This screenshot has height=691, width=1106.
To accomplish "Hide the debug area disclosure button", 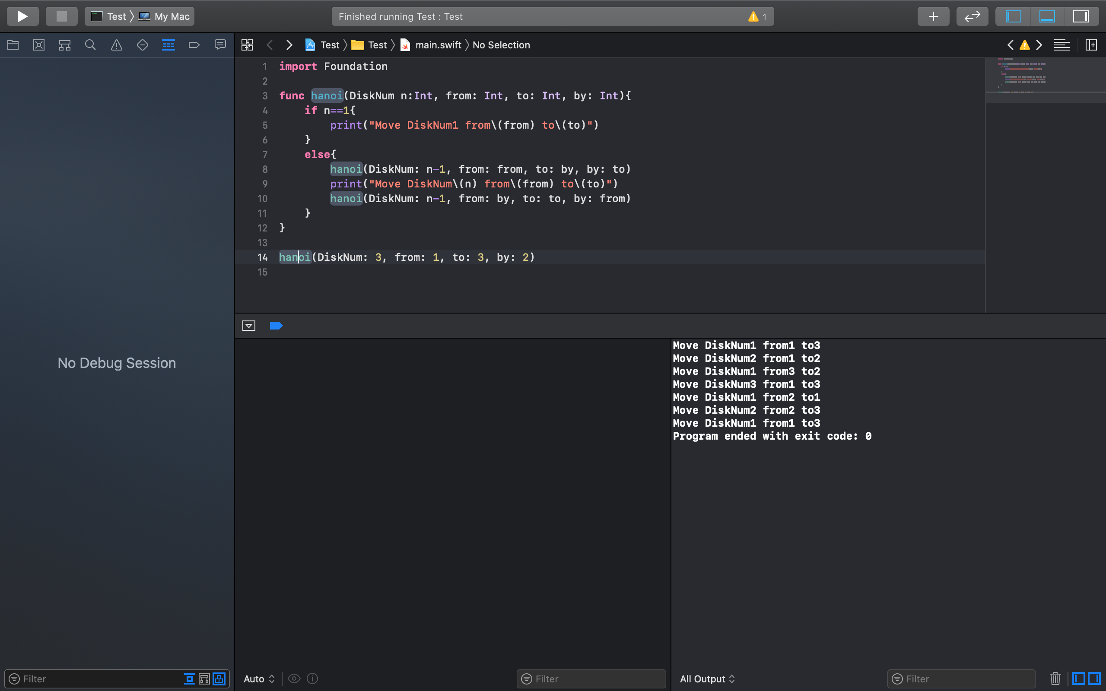I will click(248, 325).
